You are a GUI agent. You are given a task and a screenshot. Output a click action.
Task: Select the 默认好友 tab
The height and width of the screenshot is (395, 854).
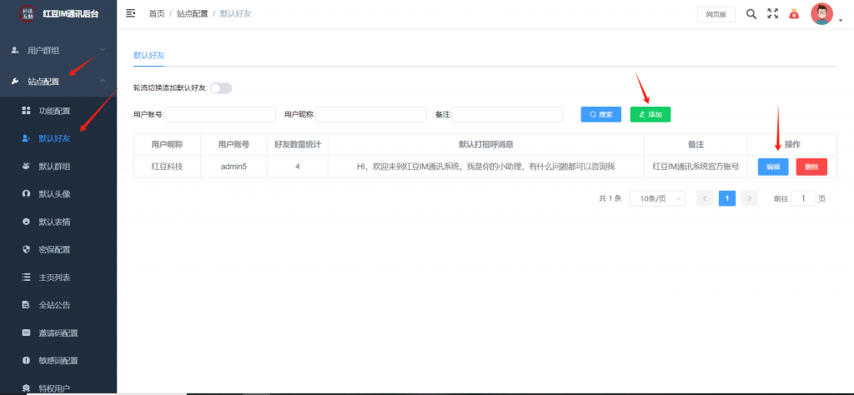[149, 55]
